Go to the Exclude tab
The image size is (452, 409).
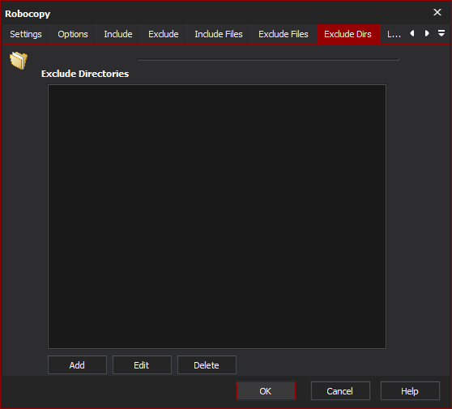pyautogui.click(x=164, y=34)
